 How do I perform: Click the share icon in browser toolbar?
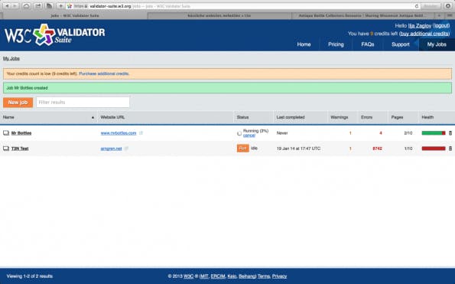(37, 6)
